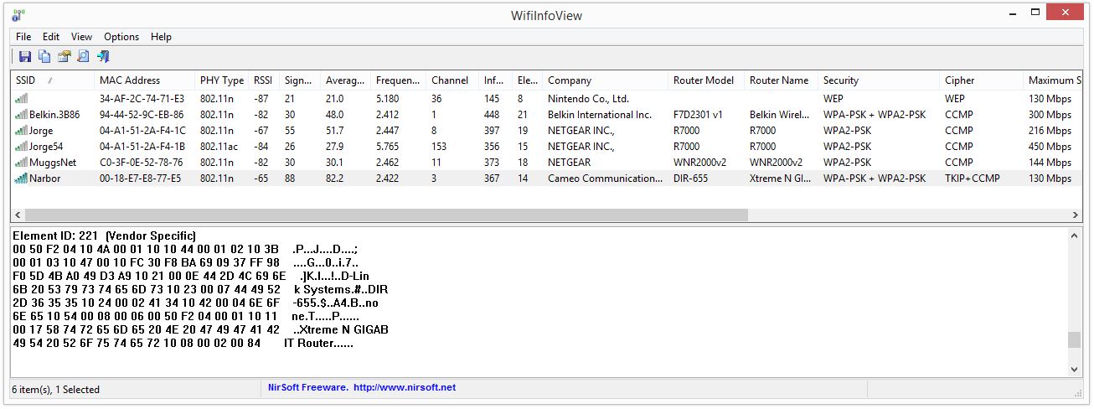
Task: Open the View menu
Action: click(x=81, y=37)
